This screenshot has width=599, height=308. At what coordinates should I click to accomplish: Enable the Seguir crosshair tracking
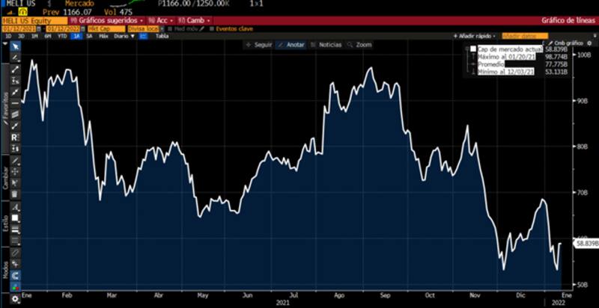(x=259, y=45)
